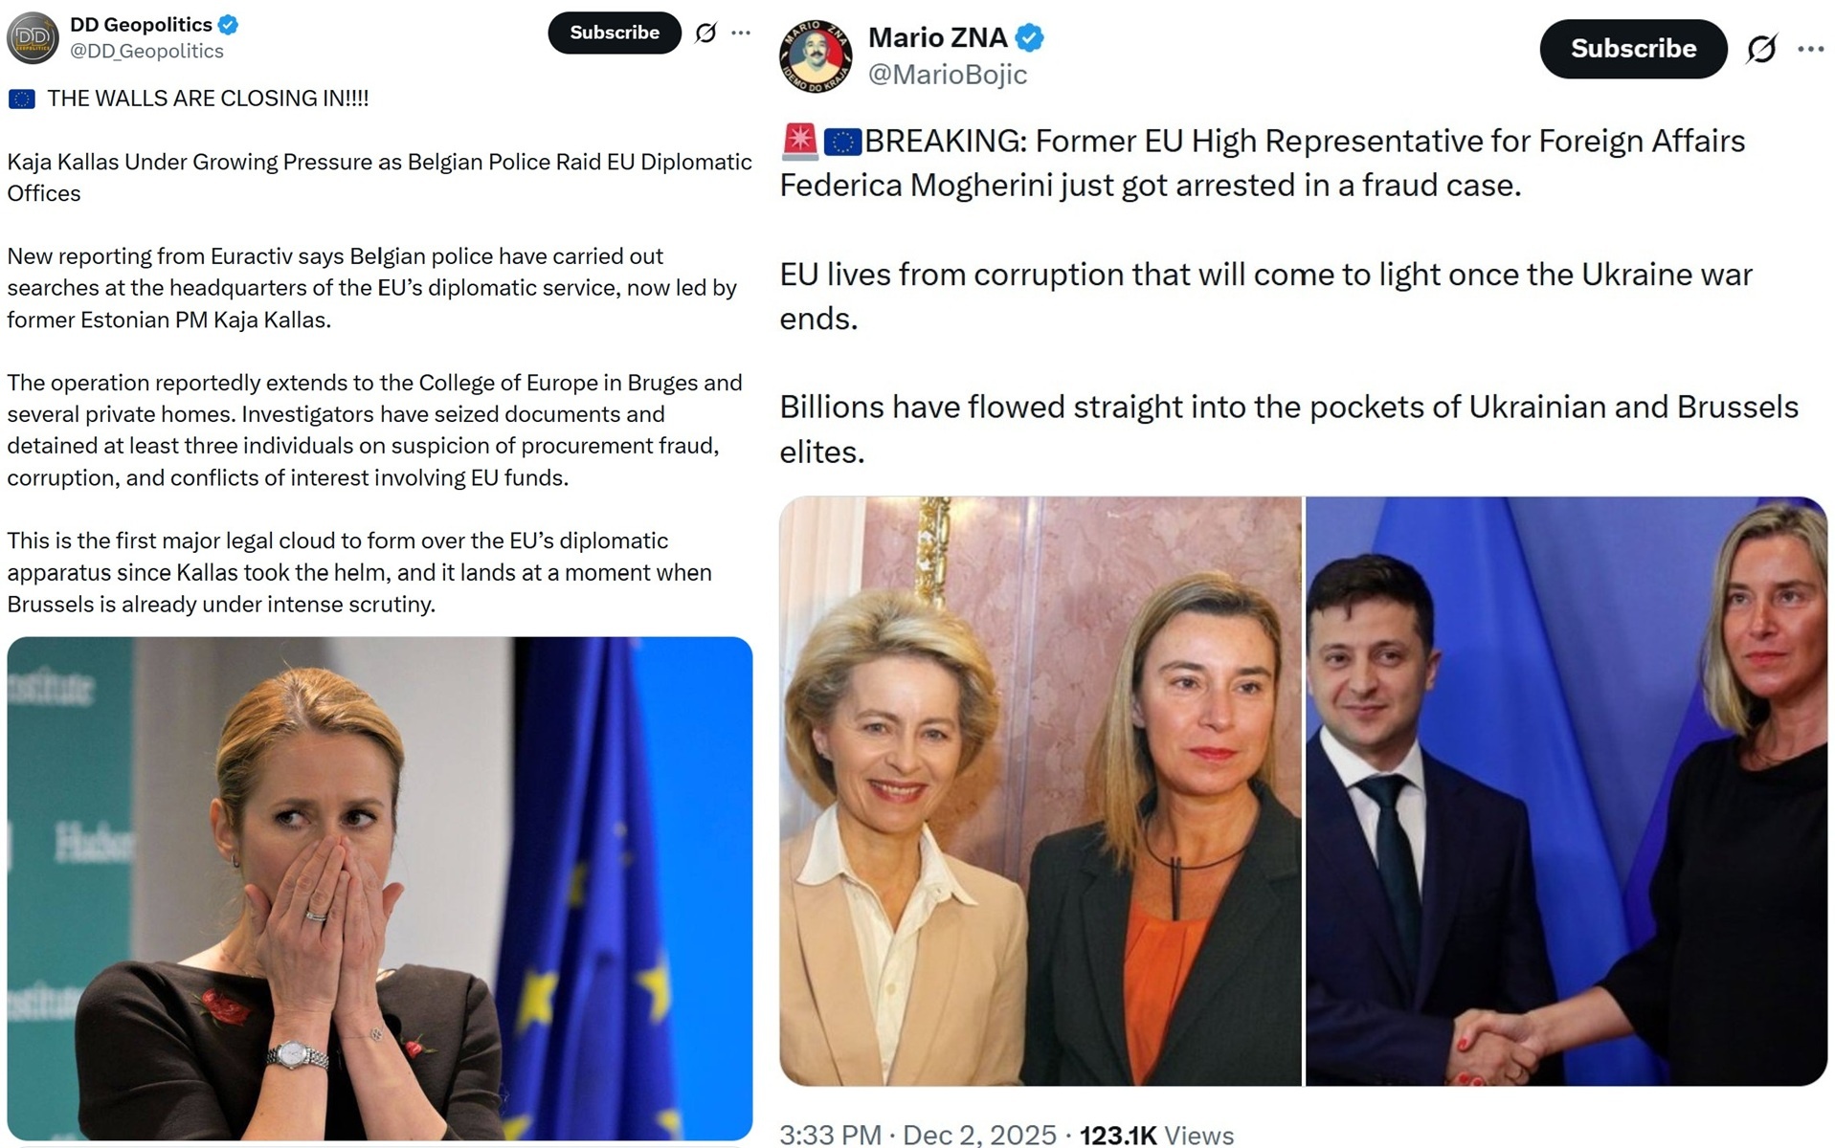Open more options on DD Geopolitics post
Viewport: 1835px width, 1148px height.
(741, 33)
